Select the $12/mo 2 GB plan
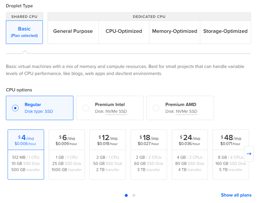 [108, 154]
